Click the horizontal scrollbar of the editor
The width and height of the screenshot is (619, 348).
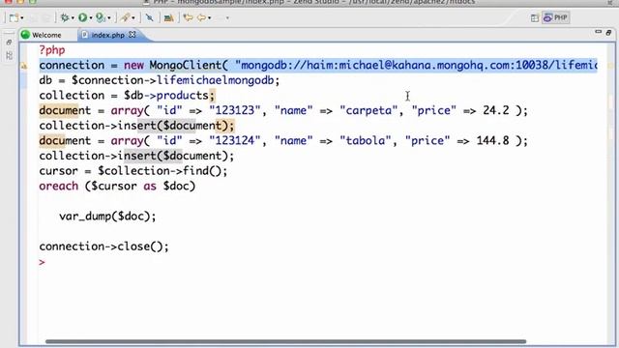[x=286, y=341]
